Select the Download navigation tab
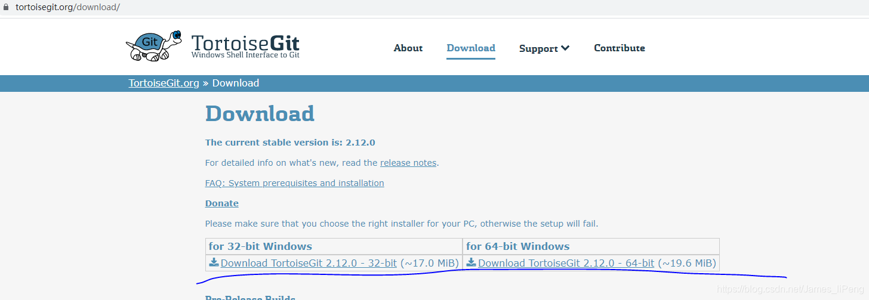The width and height of the screenshot is (869, 300). point(471,48)
